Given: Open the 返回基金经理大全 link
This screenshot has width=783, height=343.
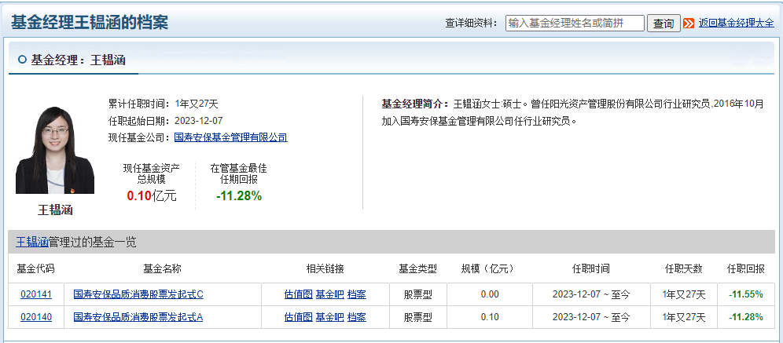Looking at the screenshot, I should pos(736,24).
